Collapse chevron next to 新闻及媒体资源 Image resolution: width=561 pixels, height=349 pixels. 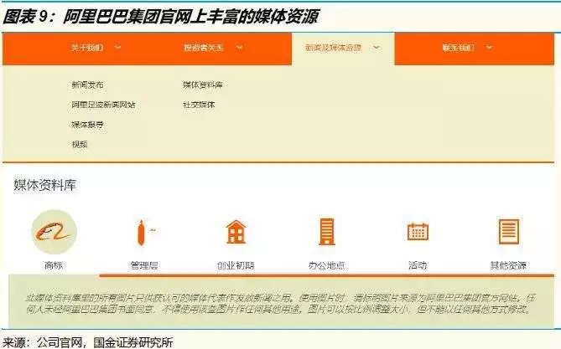click(x=377, y=47)
